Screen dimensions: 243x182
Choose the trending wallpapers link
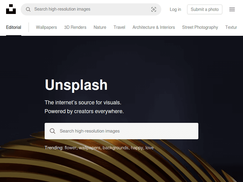pos(89,148)
